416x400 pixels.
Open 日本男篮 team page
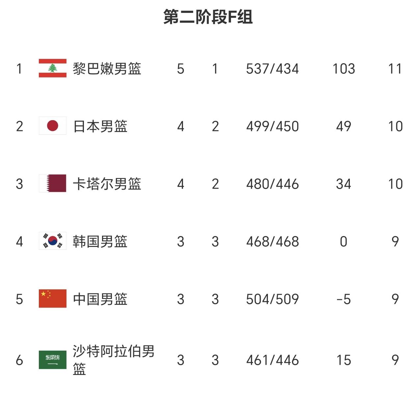click(100, 126)
